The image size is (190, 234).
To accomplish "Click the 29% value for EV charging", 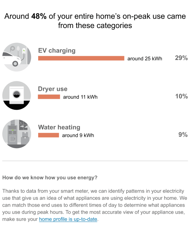I will pyautogui.click(x=181, y=58).
